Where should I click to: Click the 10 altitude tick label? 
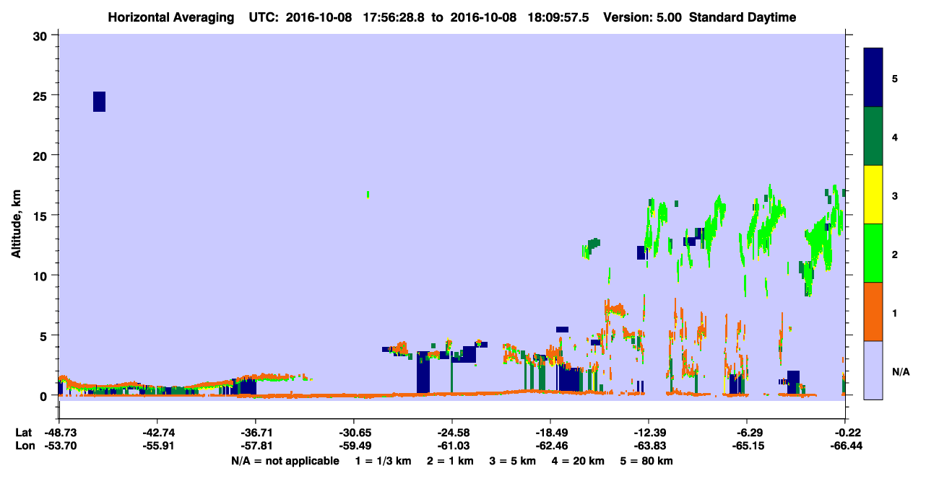tap(42, 275)
